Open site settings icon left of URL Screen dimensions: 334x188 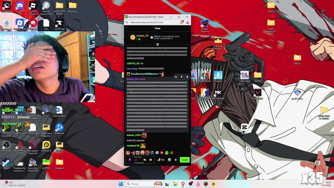127,22
